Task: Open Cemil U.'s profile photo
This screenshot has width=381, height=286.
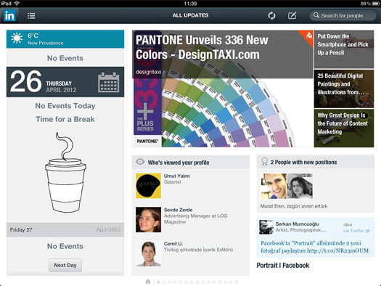Action: click(x=148, y=253)
